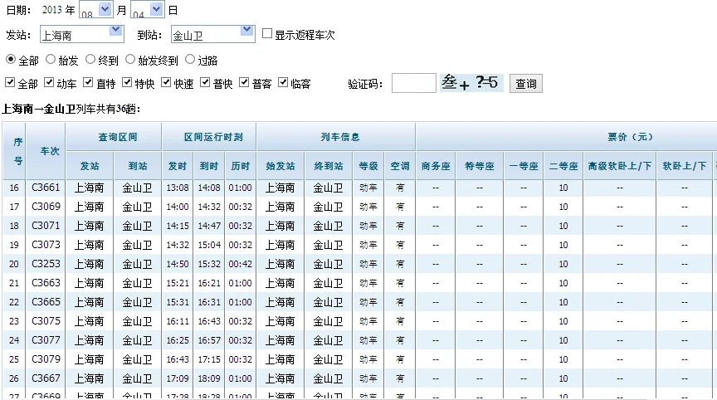Image resolution: width=717 pixels, height=400 pixels.
Task: Click the 历时 column header
Action: coord(241,166)
